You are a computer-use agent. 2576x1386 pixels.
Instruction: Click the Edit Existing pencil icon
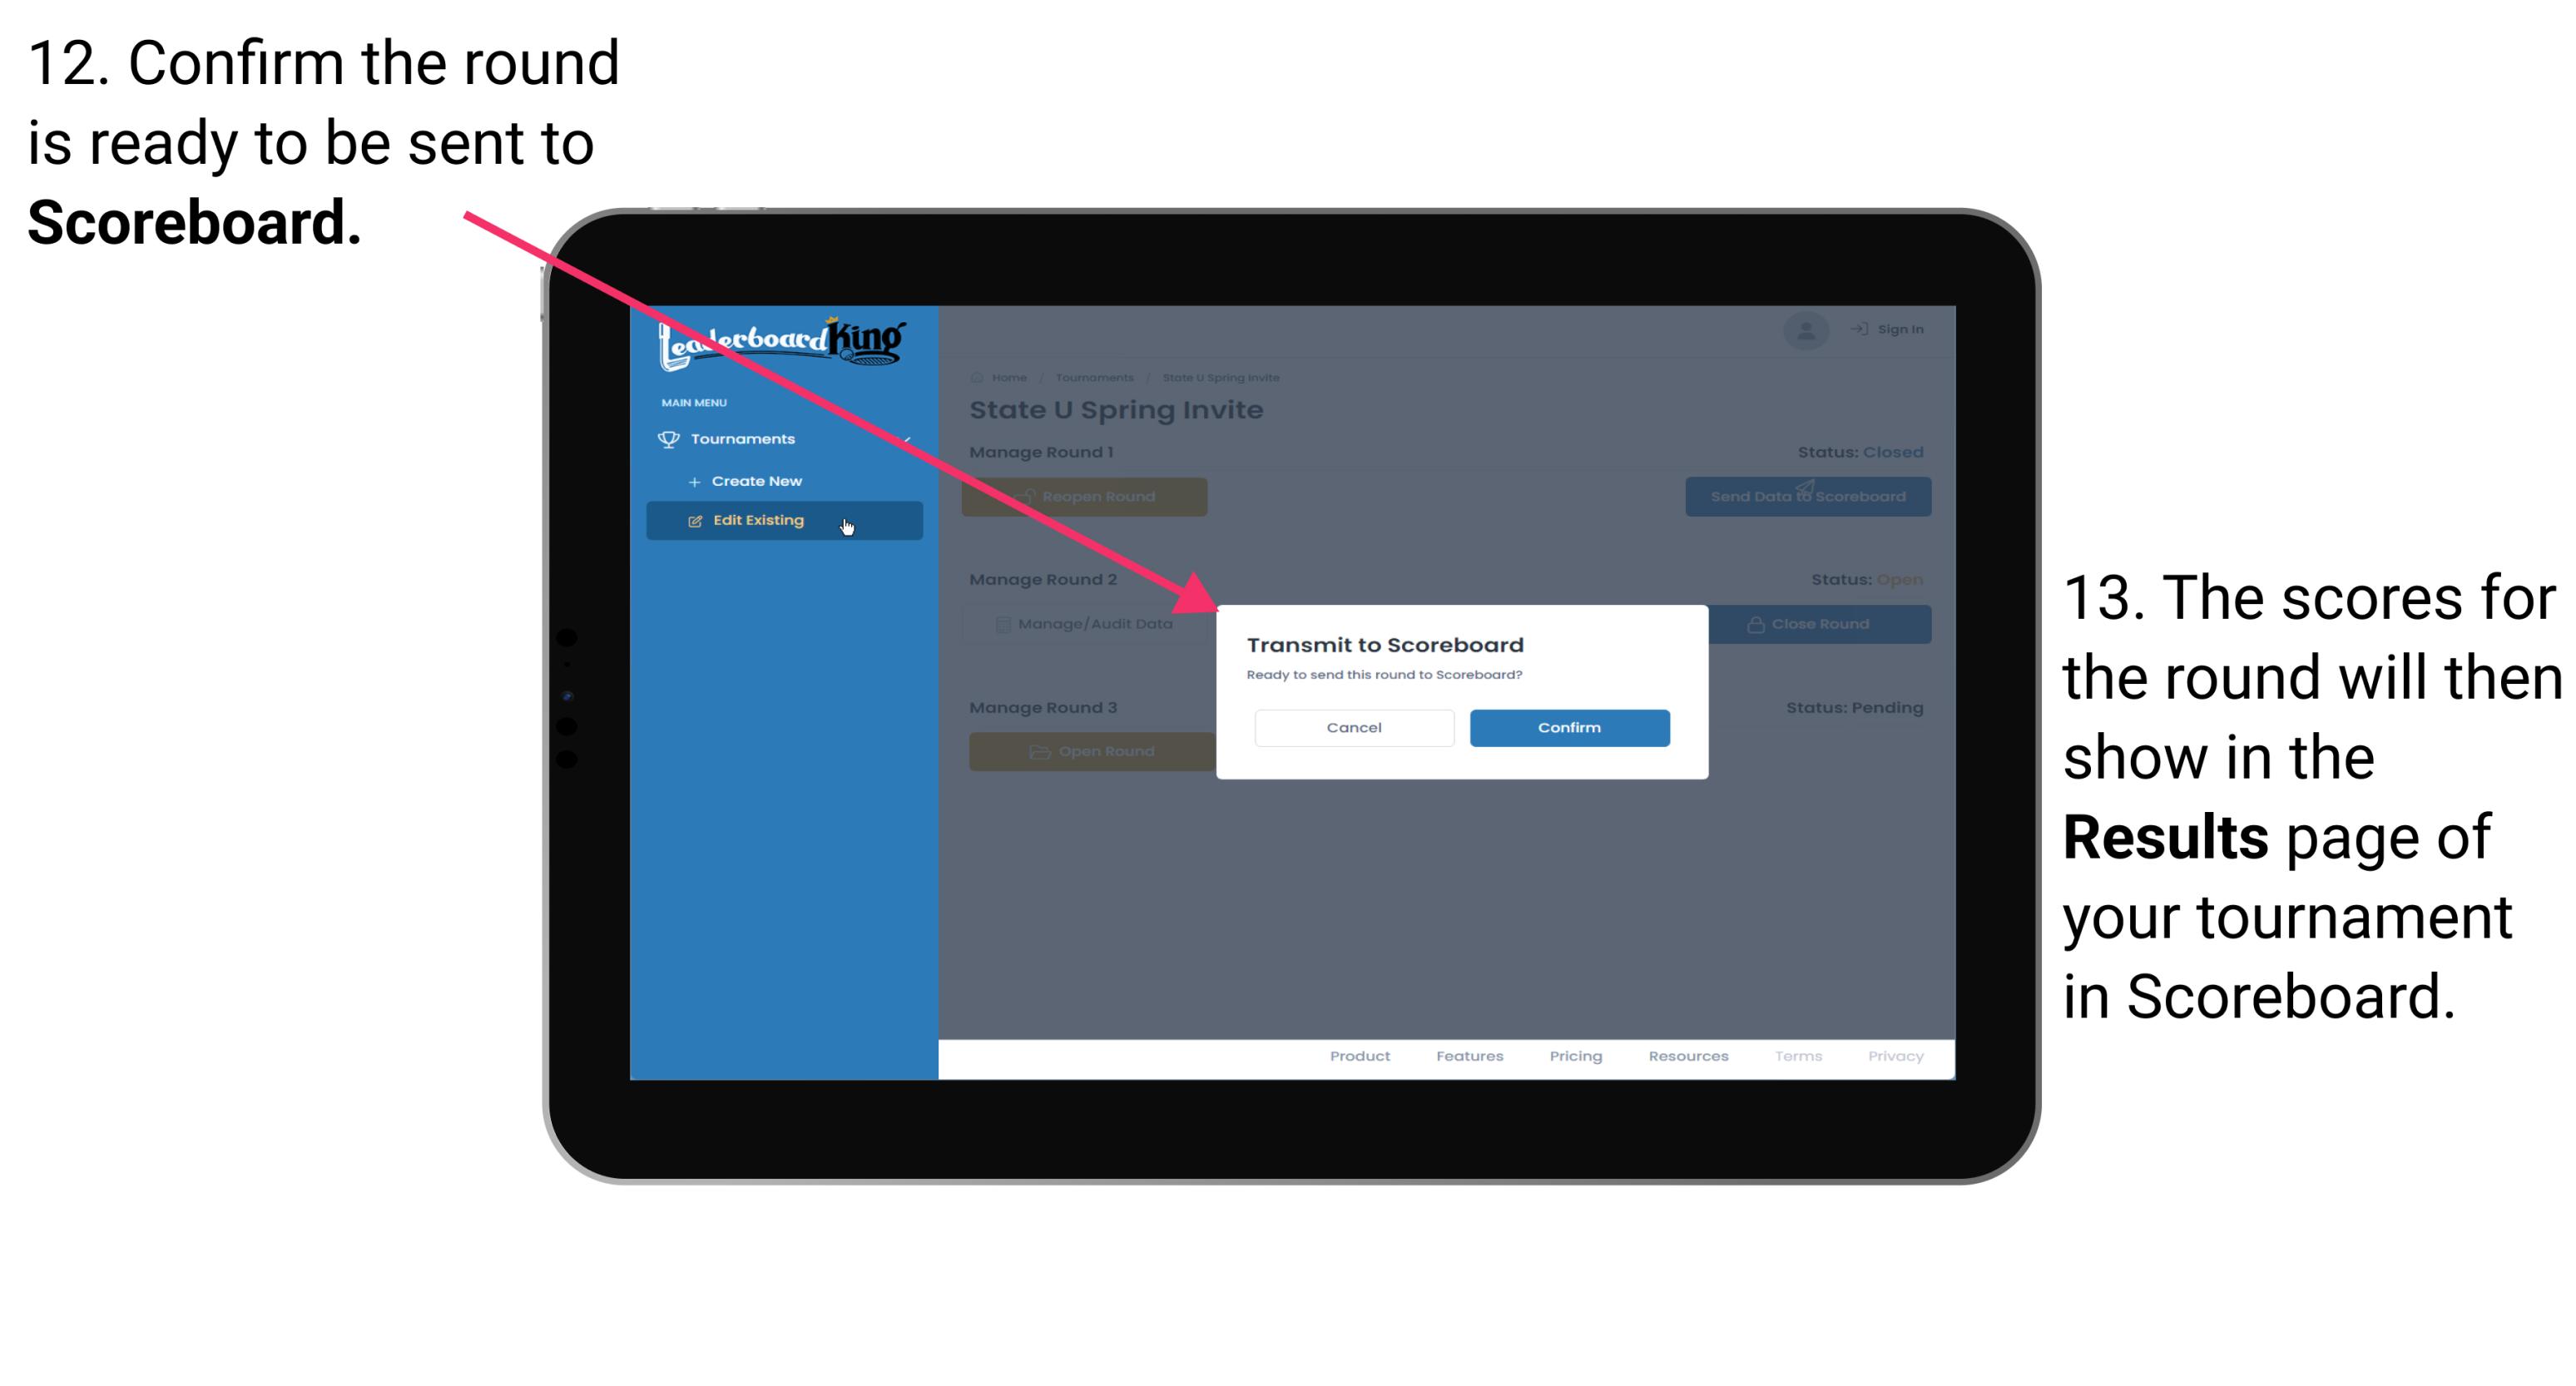coord(695,519)
